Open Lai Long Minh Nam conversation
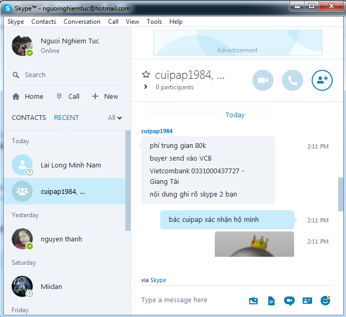Screen dimensions: 346x317 [x=65, y=165]
